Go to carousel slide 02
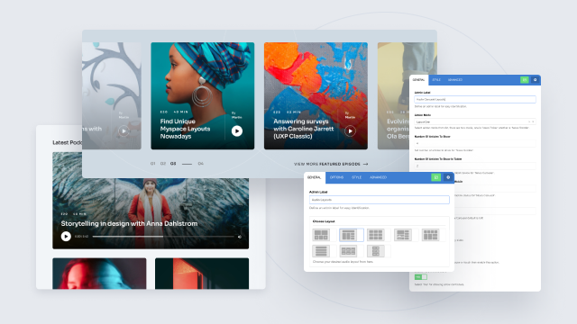 tap(162, 164)
